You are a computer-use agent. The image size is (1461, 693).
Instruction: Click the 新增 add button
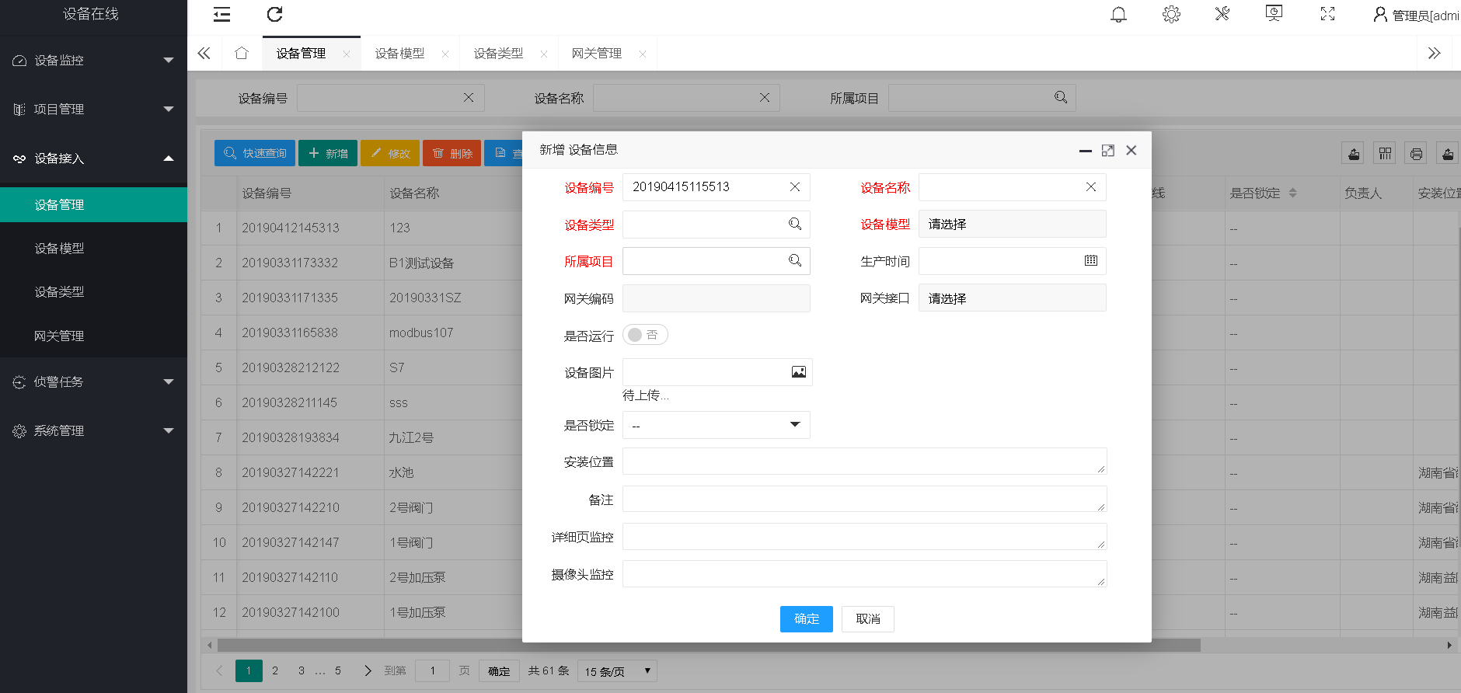pyautogui.click(x=328, y=153)
